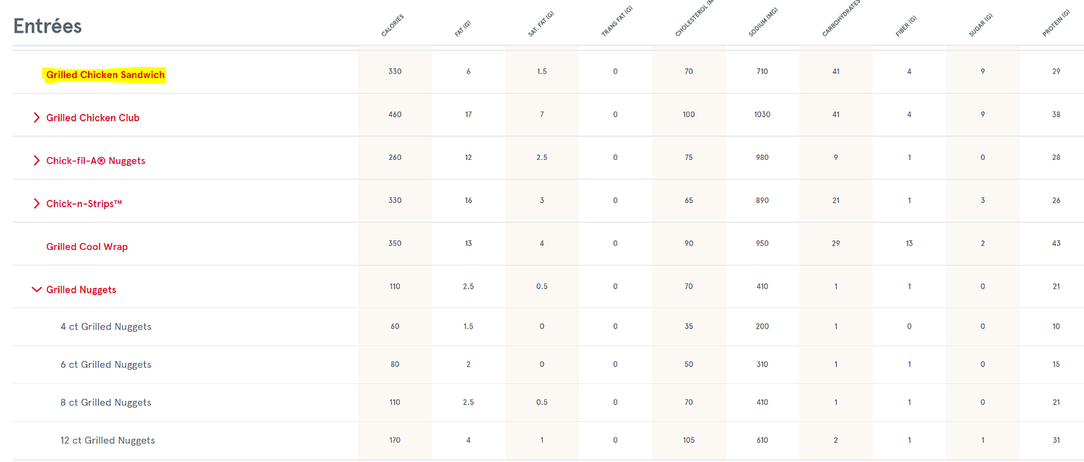Click protein 10 for 4 ct Grilled Nuggets
The height and width of the screenshot is (462, 1084).
pyautogui.click(x=1056, y=327)
